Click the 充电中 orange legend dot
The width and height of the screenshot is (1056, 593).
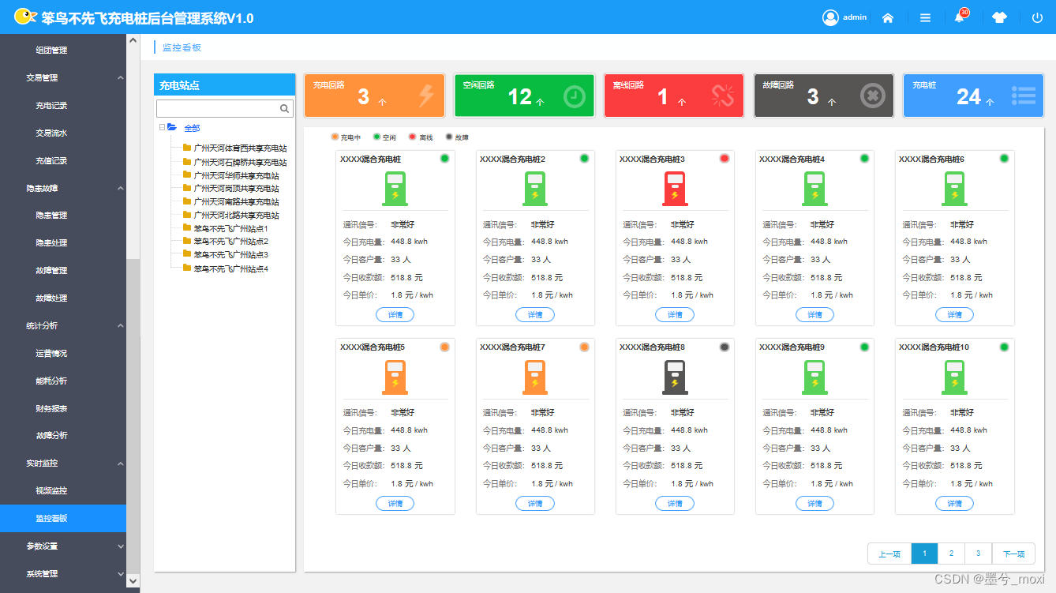(335, 137)
